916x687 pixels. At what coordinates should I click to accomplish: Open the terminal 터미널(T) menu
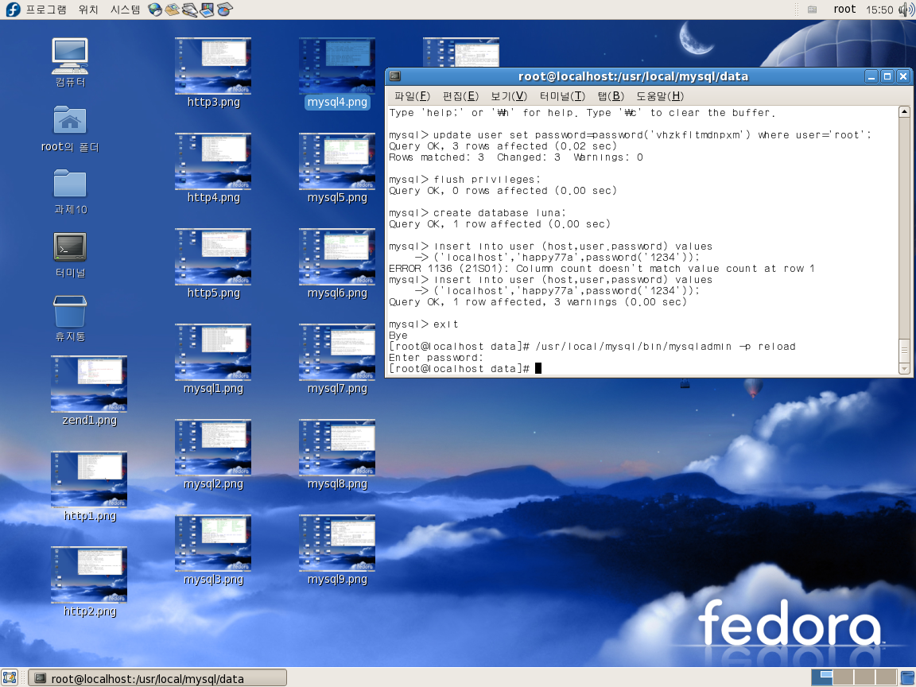(x=562, y=96)
